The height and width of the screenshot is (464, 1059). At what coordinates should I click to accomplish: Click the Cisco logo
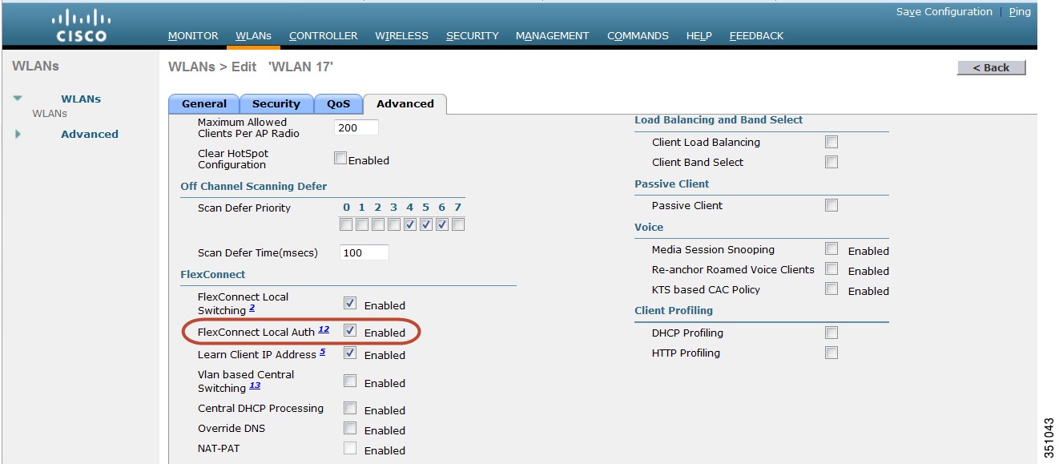(81, 25)
